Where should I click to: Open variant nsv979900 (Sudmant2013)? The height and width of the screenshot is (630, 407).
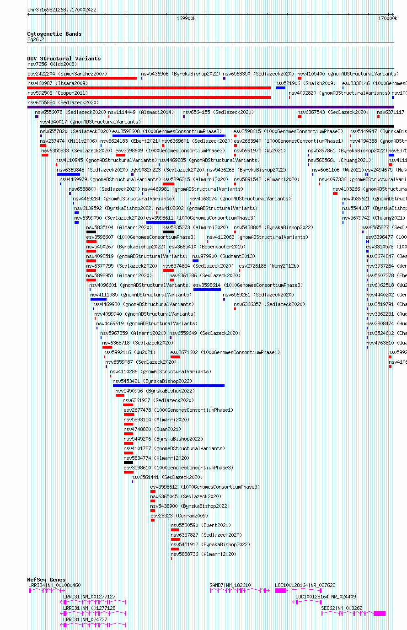click(224, 256)
